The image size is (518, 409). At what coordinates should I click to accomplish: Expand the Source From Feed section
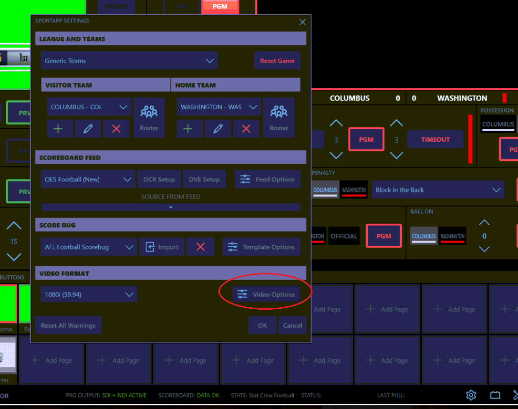click(x=170, y=207)
